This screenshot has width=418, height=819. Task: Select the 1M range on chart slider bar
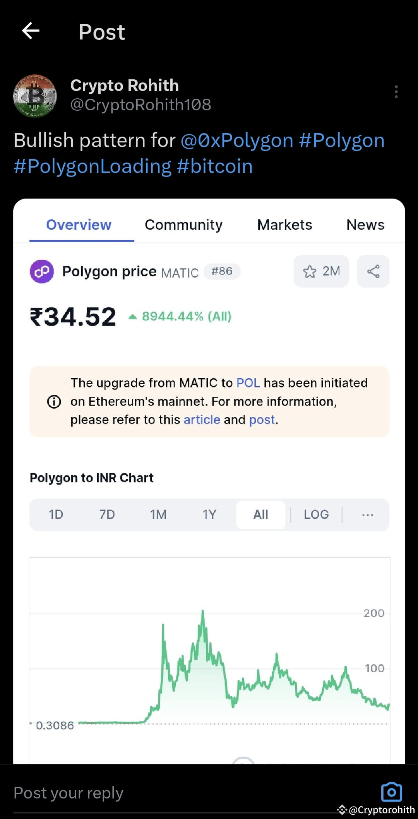click(x=158, y=514)
